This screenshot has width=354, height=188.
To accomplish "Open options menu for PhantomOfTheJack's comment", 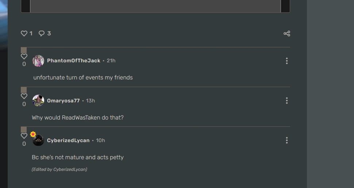I will (287, 61).
